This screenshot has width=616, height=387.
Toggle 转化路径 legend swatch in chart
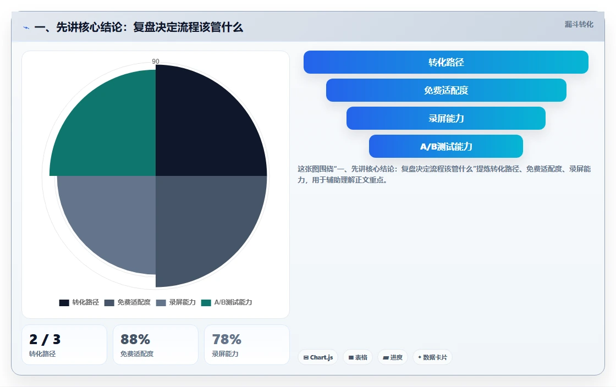pyautogui.click(x=64, y=302)
